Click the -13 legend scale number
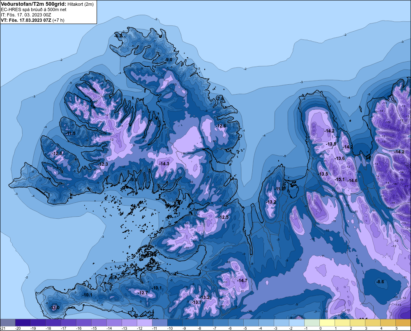 click(124, 329)
